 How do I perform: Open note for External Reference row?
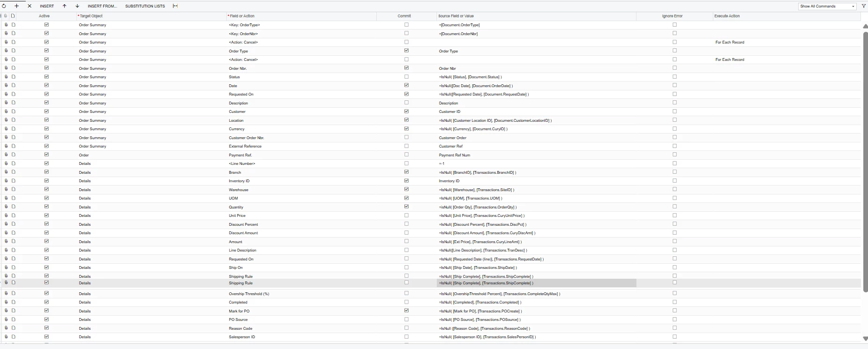(x=14, y=146)
